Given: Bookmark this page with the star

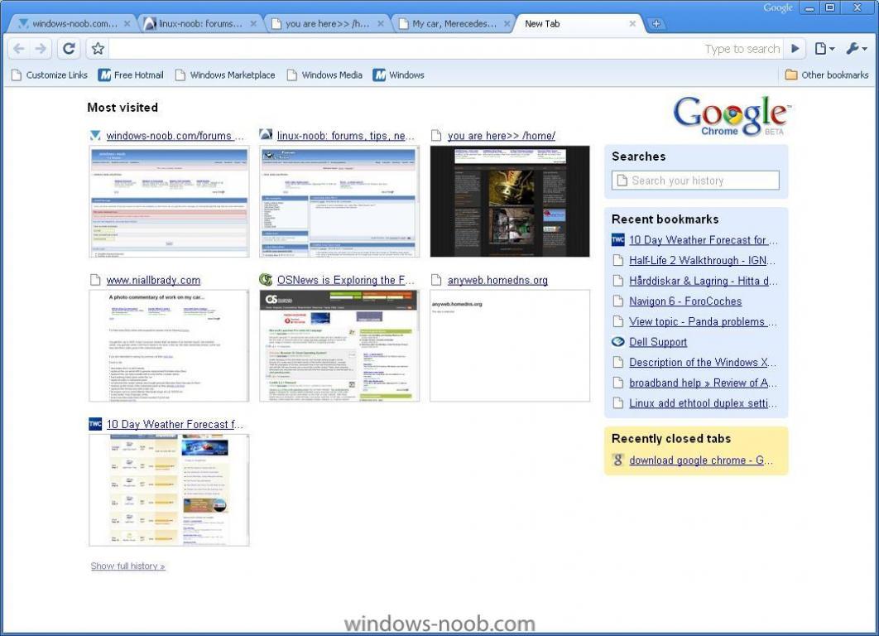Looking at the screenshot, I should click(x=98, y=49).
